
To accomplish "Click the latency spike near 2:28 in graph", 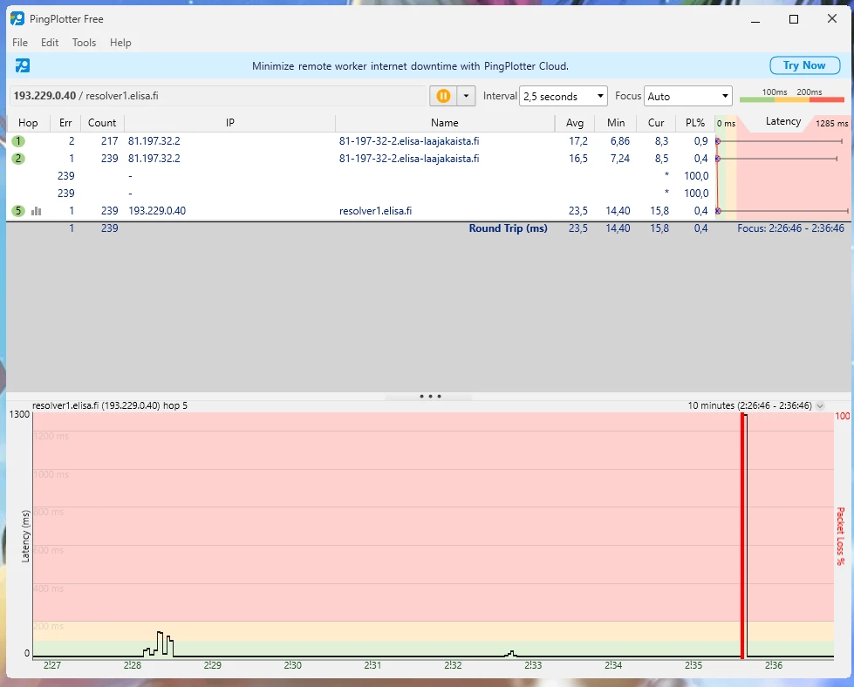I will click(160, 644).
